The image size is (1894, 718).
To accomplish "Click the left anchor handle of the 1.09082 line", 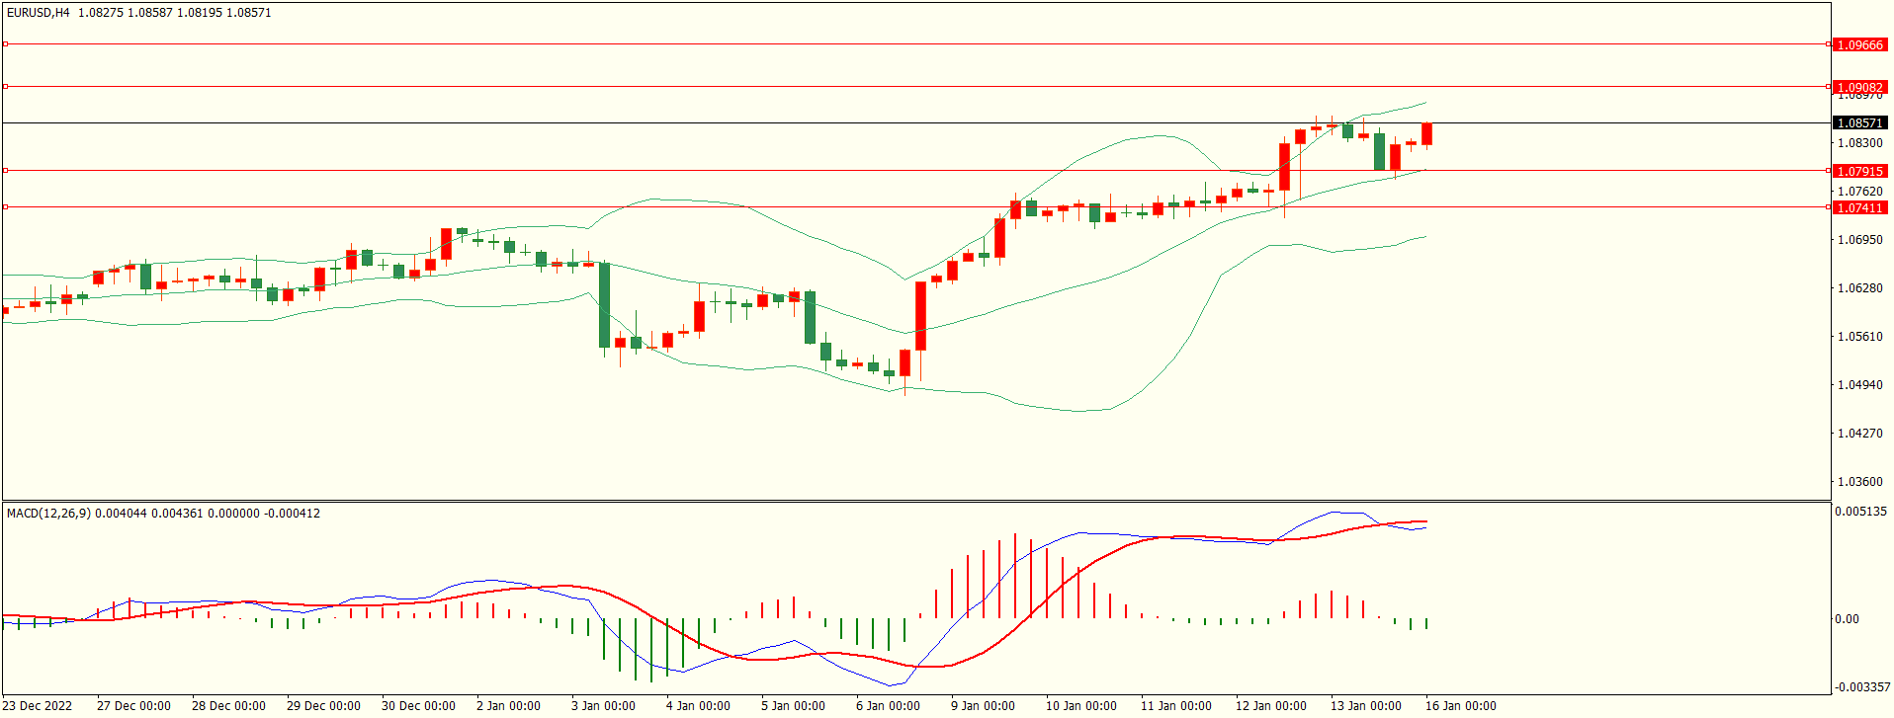I will coord(5,87).
